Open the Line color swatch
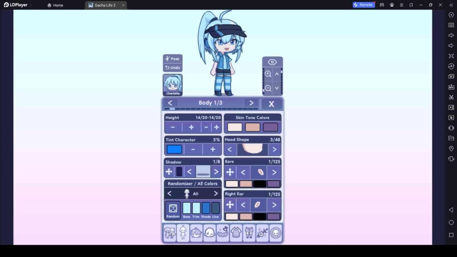 [216, 208]
